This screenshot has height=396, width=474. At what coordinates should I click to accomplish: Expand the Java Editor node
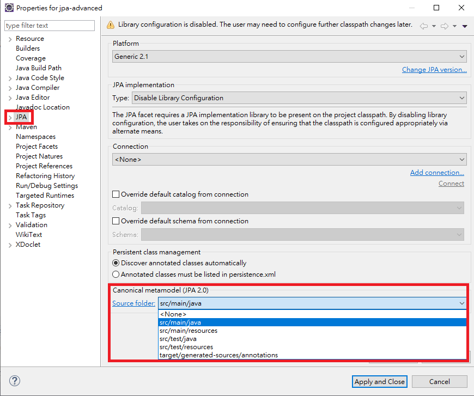(x=10, y=98)
